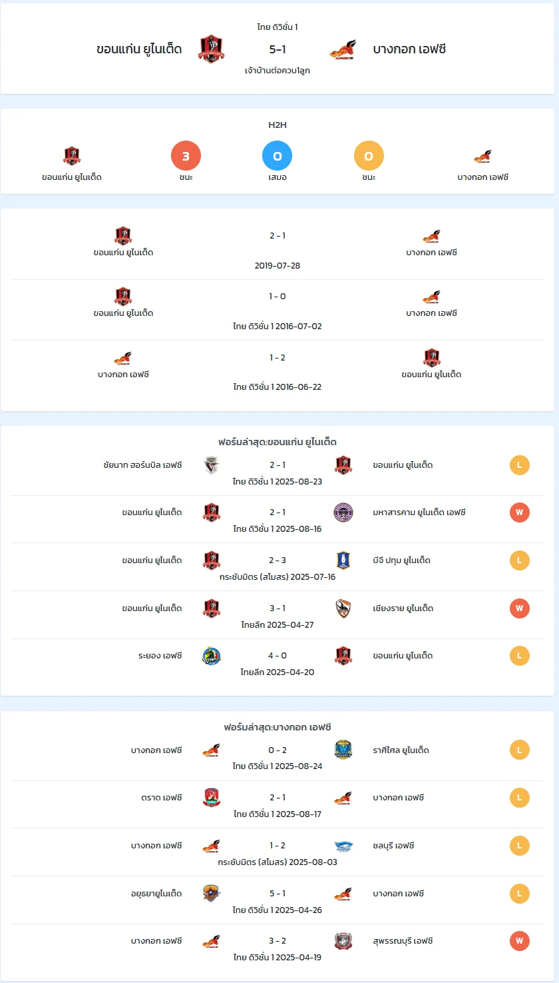Screen dimensions: 559x983
Task: Click the ระยอง เอฟซี club logo
Action: point(212,656)
